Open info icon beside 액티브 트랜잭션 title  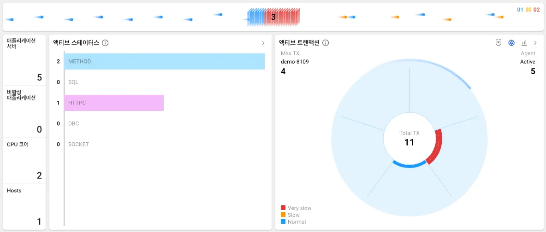pyautogui.click(x=326, y=43)
